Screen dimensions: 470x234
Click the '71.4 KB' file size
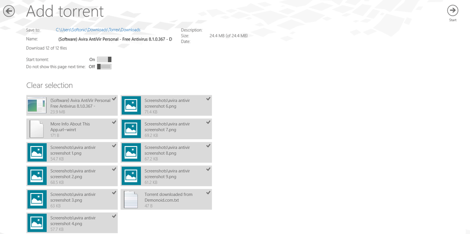click(x=152, y=112)
